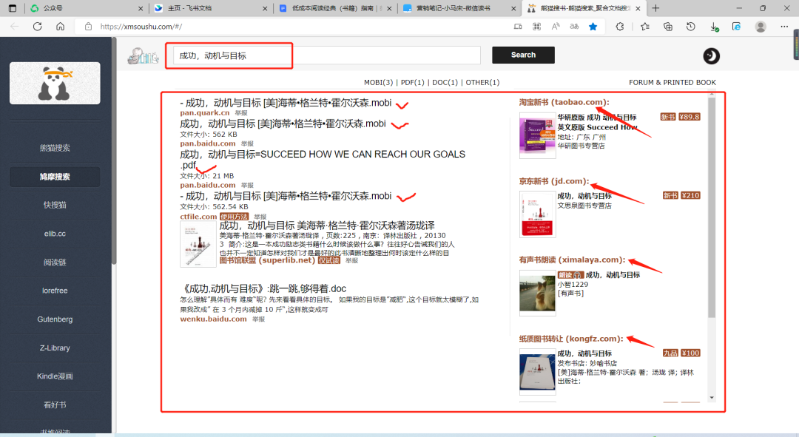Click the scrollbar down arrow in results

(x=712, y=398)
